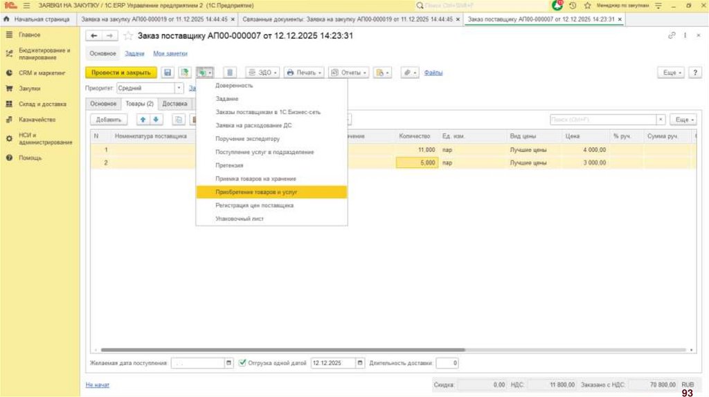This screenshot has width=709, height=397.
Task: Open the paperclip attachments dropdown
Action: point(410,72)
